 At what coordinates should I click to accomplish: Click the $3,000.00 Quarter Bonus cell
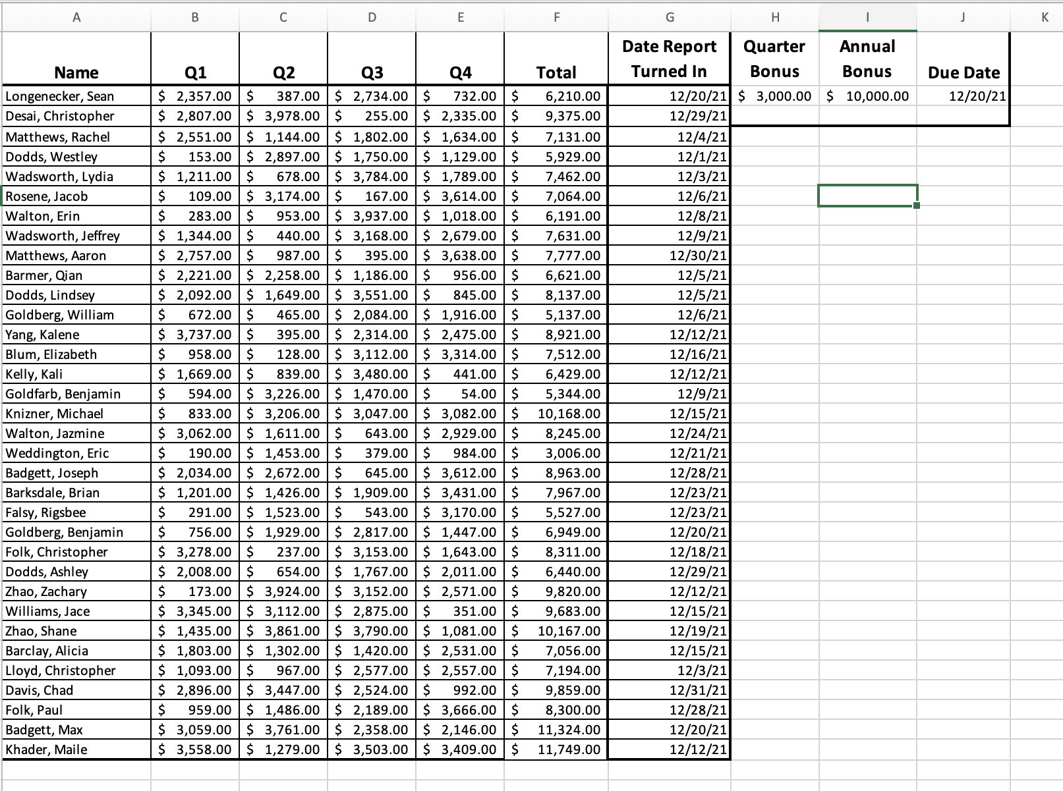tap(774, 96)
